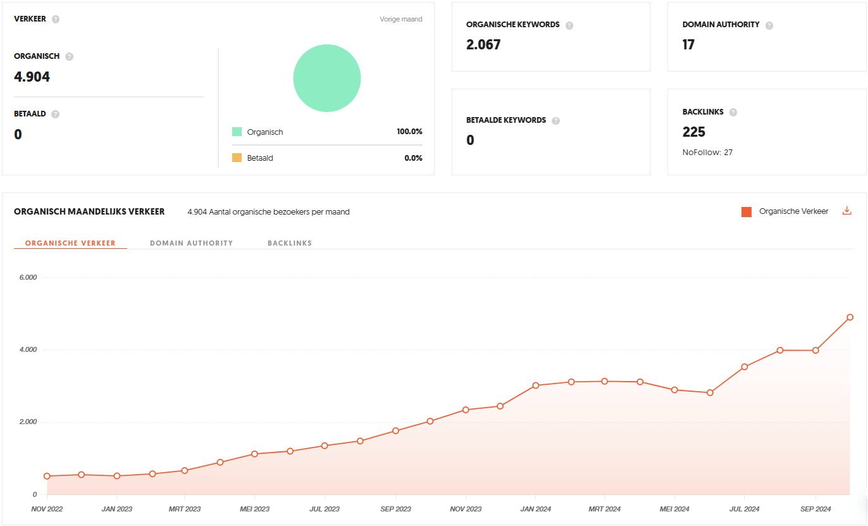The height and width of the screenshot is (526, 868).
Task: Switch to the Domain Authority tab
Action: point(192,243)
